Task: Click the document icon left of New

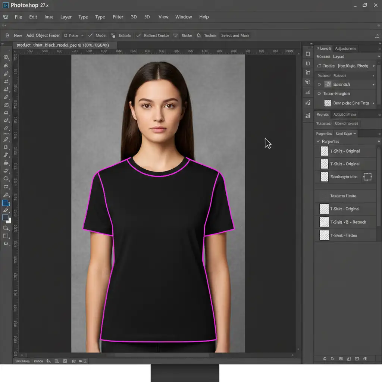Action: [7, 35]
